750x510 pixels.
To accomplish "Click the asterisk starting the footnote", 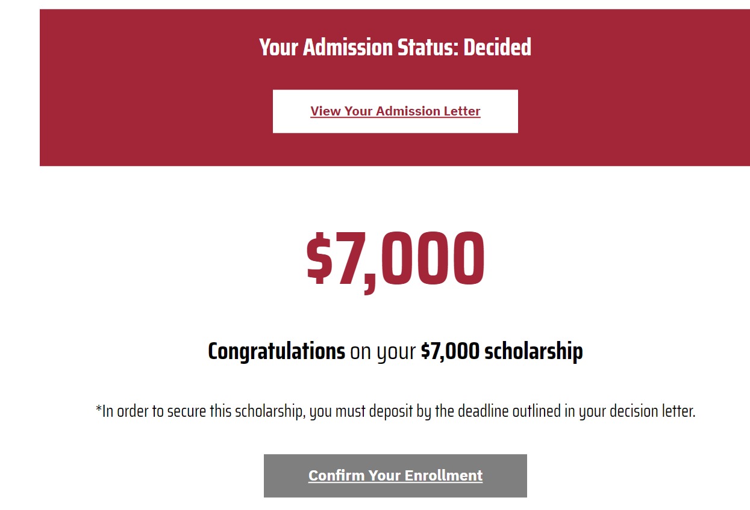I will (x=99, y=411).
